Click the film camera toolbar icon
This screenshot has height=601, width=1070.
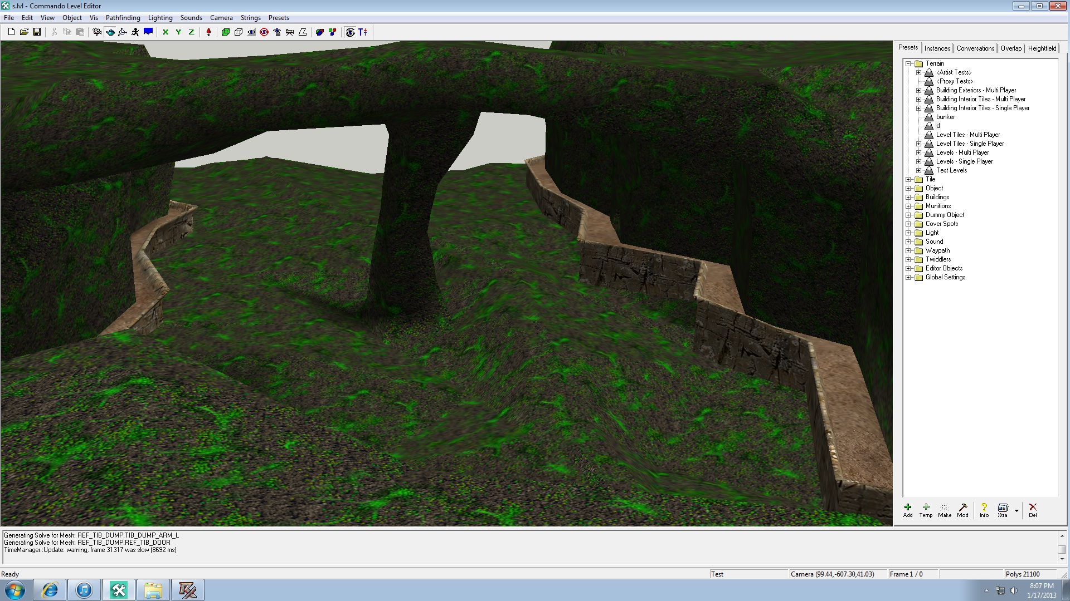(97, 32)
